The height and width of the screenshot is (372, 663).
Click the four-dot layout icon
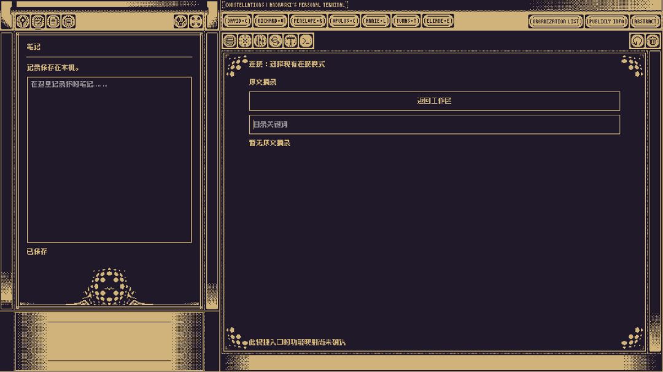tap(196, 21)
